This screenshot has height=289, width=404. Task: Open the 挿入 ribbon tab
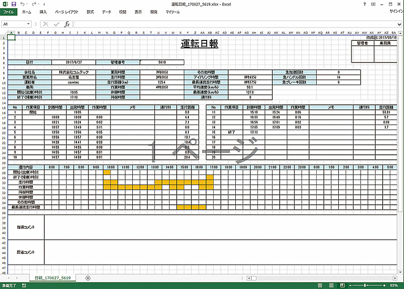(43, 12)
